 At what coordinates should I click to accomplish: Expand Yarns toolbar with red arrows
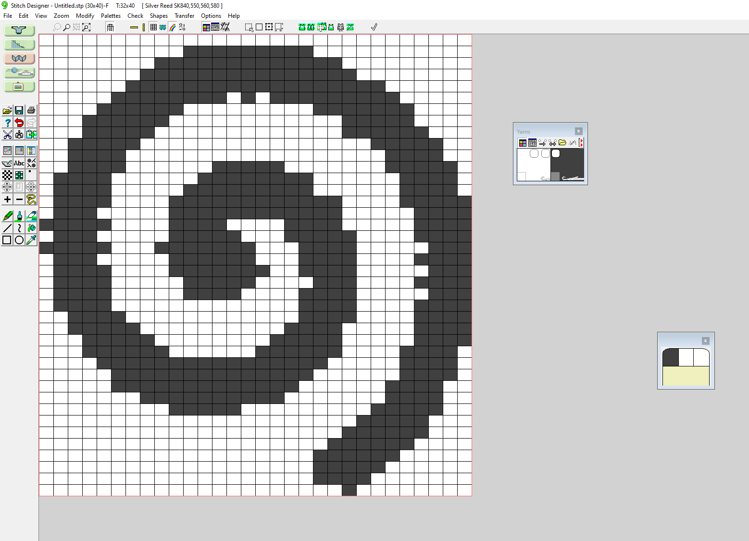[581, 143]
